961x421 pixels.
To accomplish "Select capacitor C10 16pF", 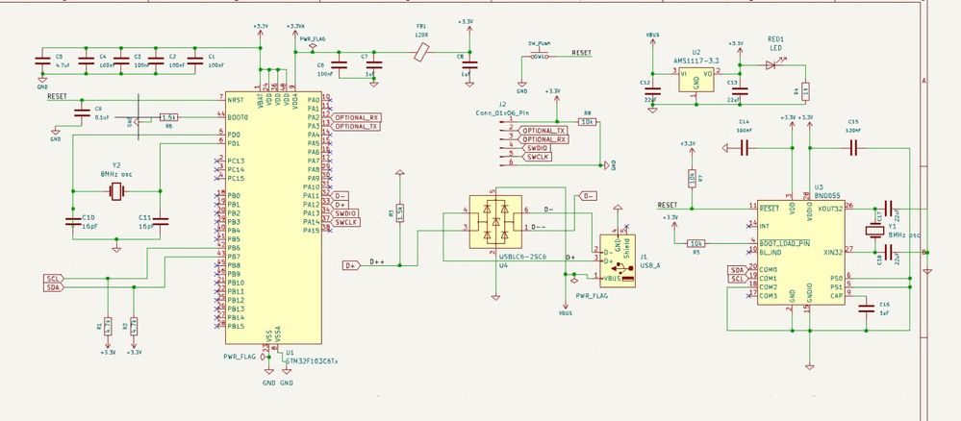I will pyautogui.click(x=73, y=222).
